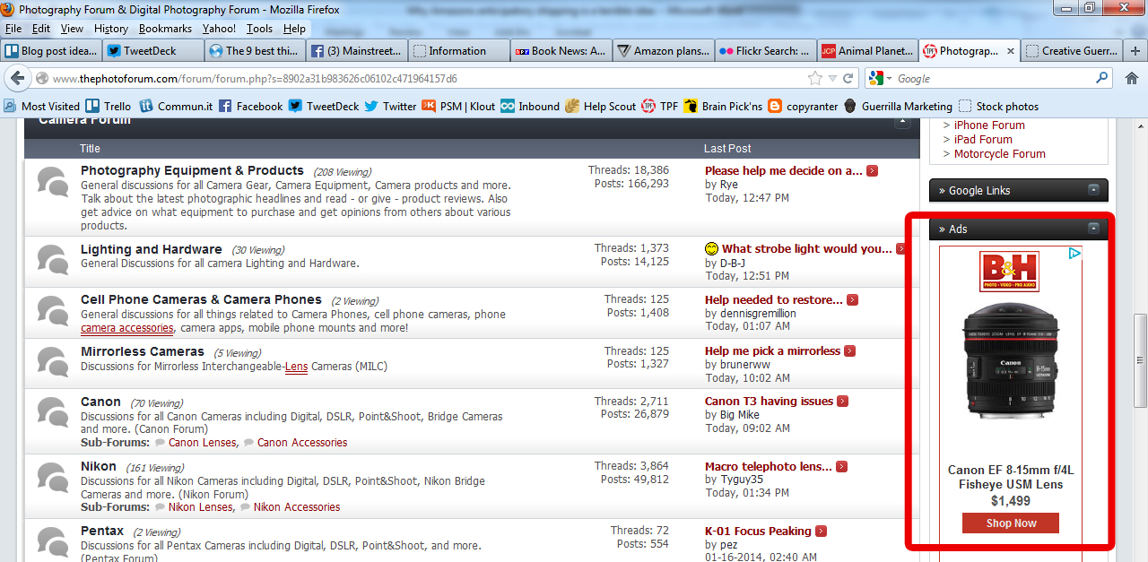Click 'Threads: 18,386' count text
Viewport: 1148px width, 562px height.
pos(629,169)
